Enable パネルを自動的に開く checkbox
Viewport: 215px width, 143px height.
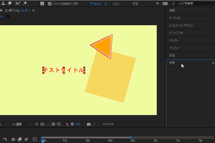click(x=50, y=4)
